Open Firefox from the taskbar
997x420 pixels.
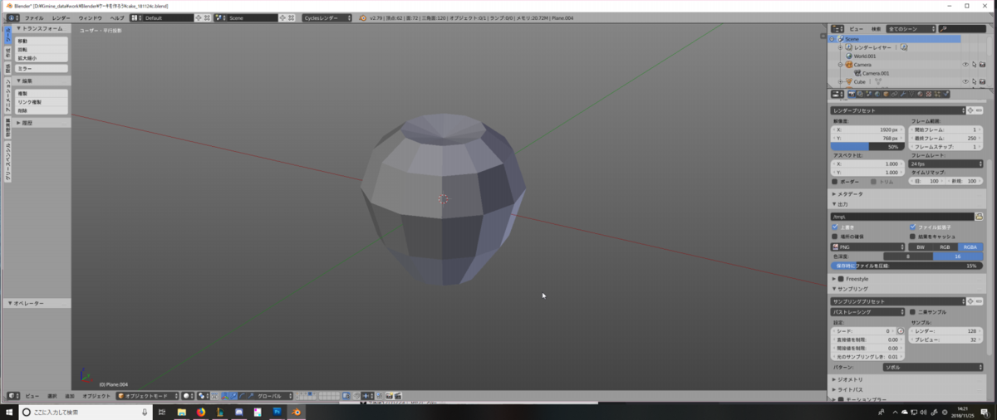pos(201,412)
